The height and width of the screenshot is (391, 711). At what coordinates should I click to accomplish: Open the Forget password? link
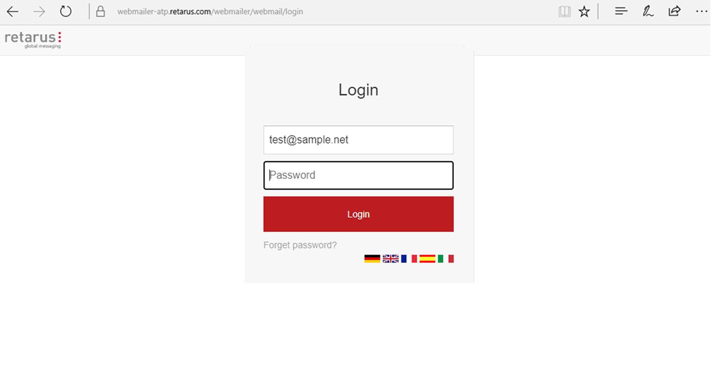point(300,245)
